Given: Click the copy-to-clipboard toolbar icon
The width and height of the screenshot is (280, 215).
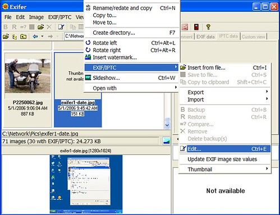Looking at the screenshot, I should point(73,27).
